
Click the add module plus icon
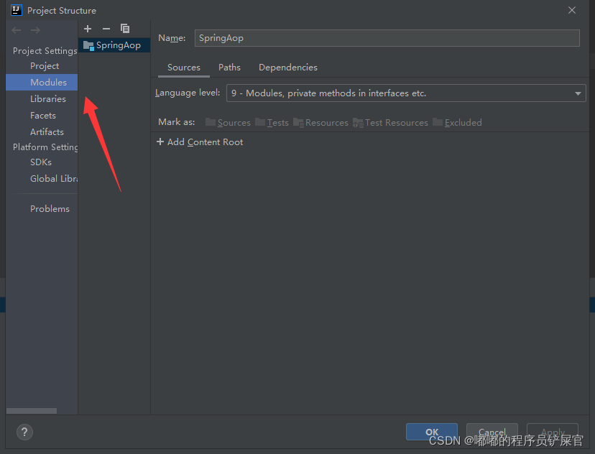point(88,29)
